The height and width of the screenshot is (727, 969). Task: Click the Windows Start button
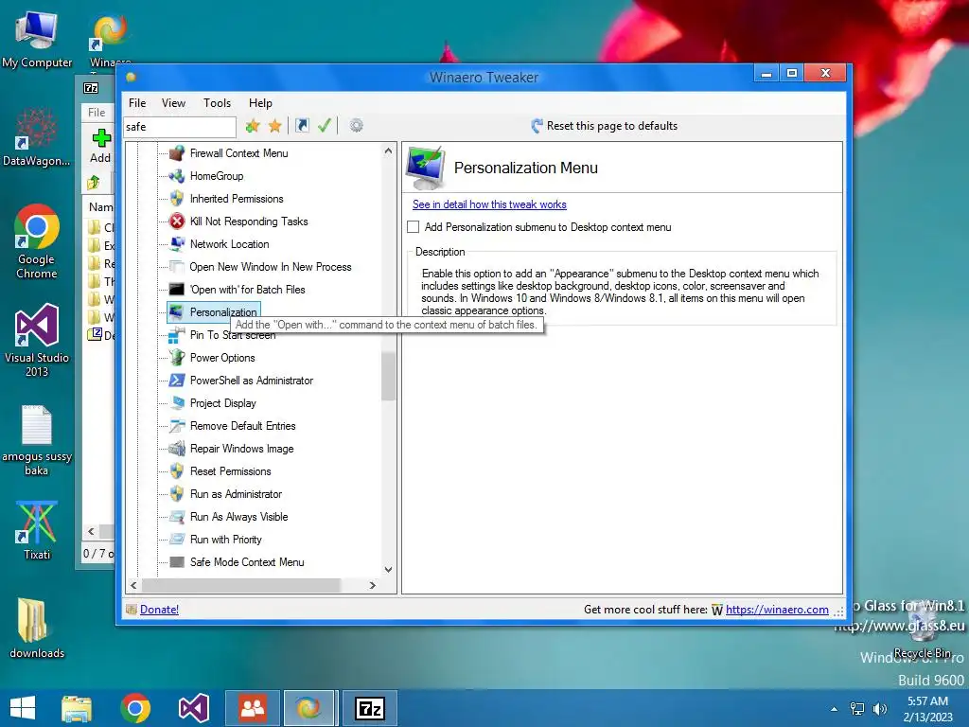click(23, 708)
